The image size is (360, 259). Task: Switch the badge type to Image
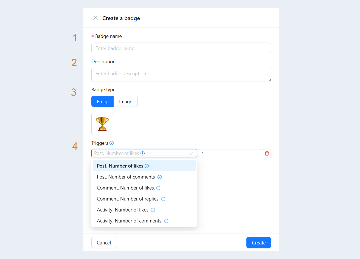126,101
